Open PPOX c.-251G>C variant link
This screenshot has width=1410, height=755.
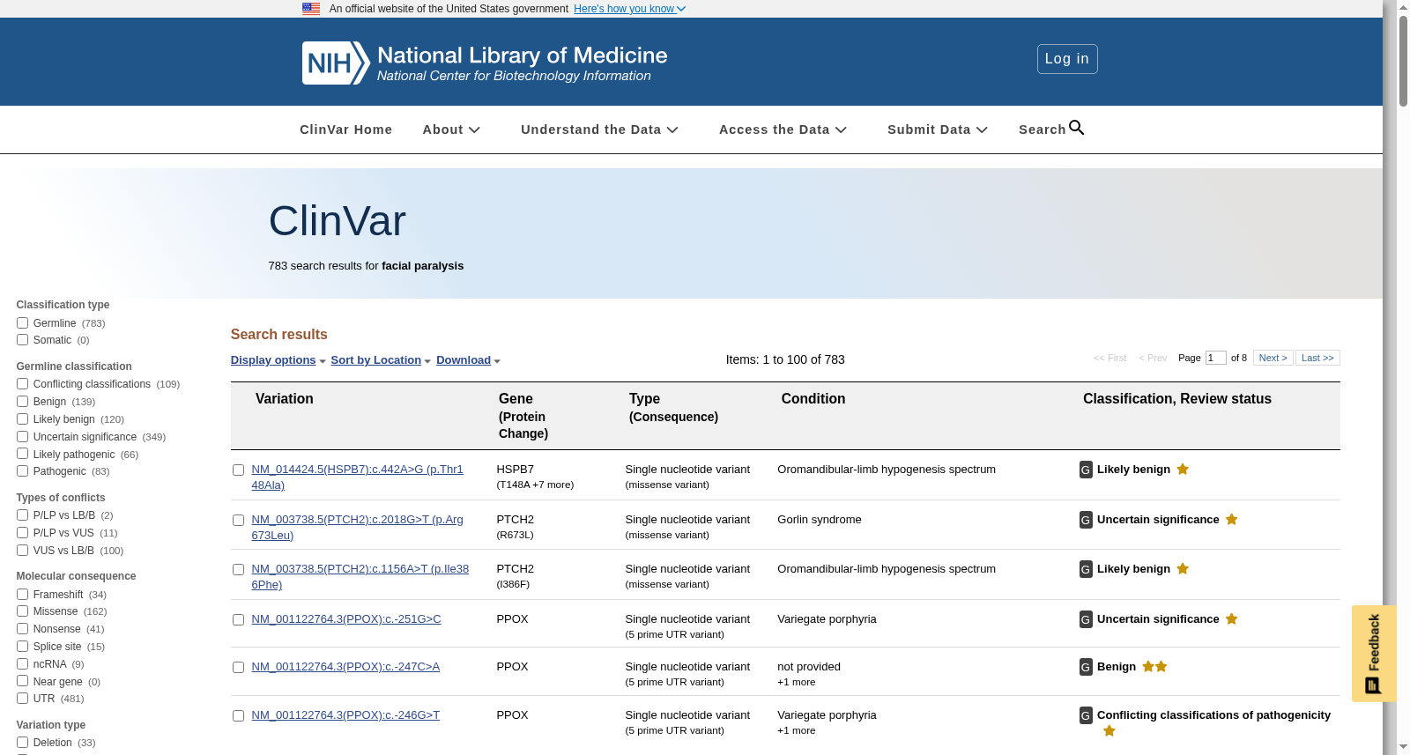coord(346,619)
